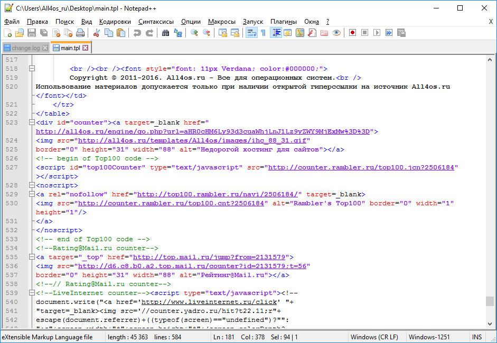The height and width of the screenshot is (343, 497).
Task: Click the all4os.ru engine/go.php link
Action: 203,131
